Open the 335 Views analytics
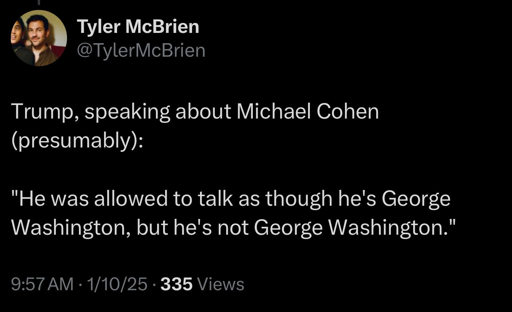This screenshot has width=512, height=312. pyautogui.click(x=202, y=284)
